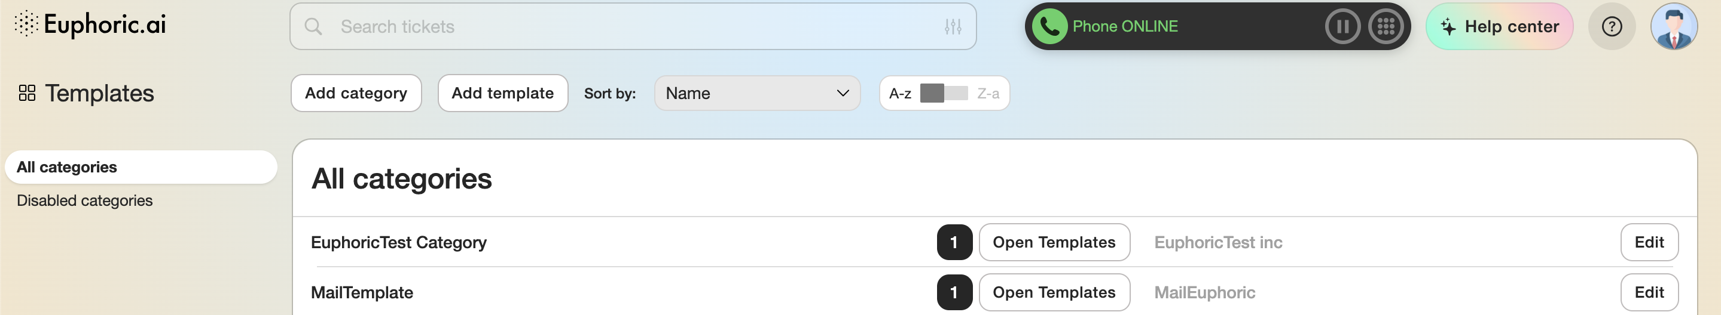Open Templates for EuphoricTest Category
The height and width of the screenshot is (315, 1721).
click(x=1054, y=242)
